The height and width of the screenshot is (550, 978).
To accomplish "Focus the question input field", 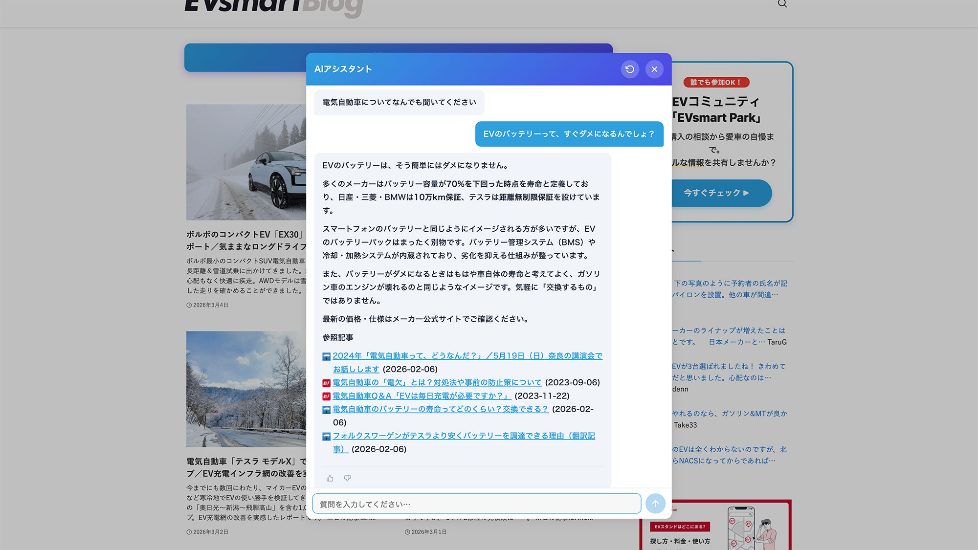I will (476, 504).
